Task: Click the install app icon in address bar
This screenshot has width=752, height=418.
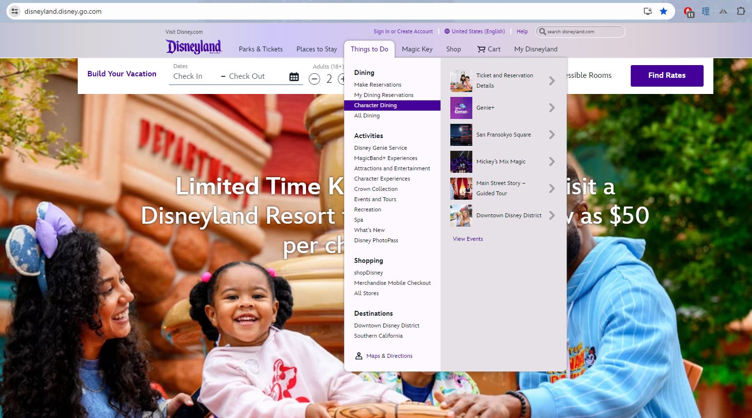Action: [x=648, y=11]
